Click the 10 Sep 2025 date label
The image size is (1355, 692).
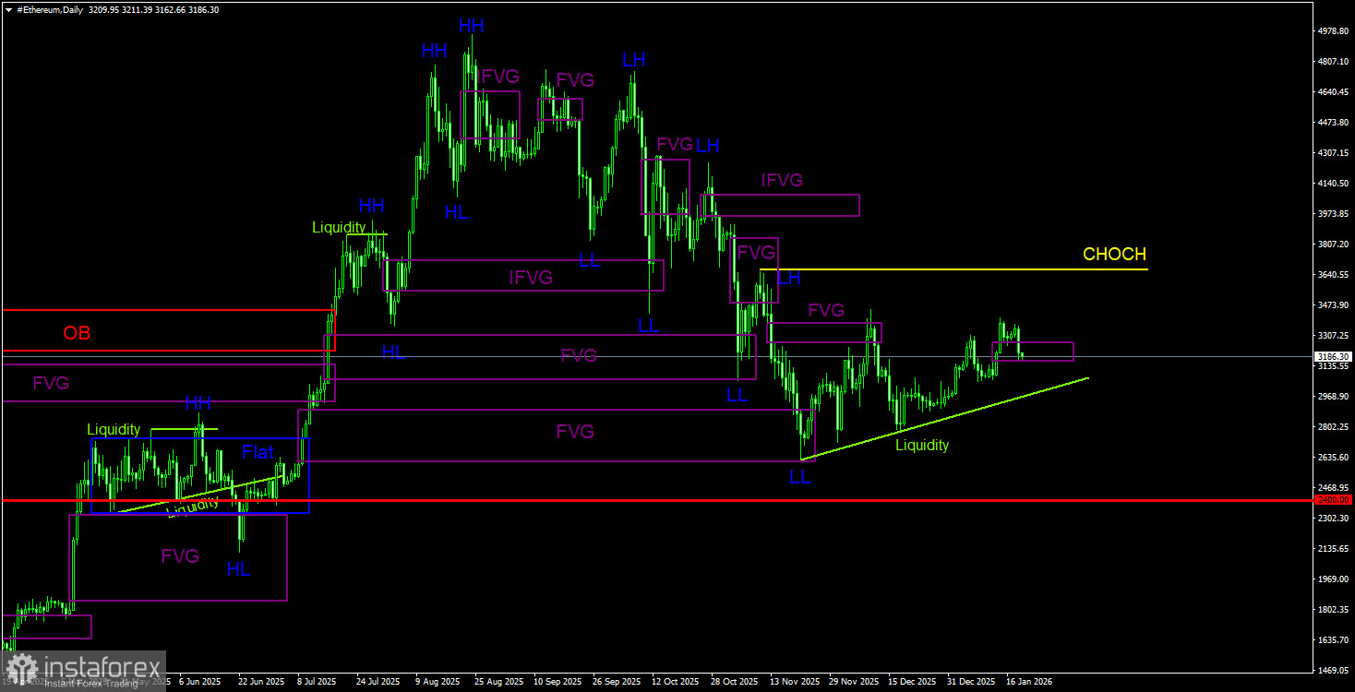point(558,682)
